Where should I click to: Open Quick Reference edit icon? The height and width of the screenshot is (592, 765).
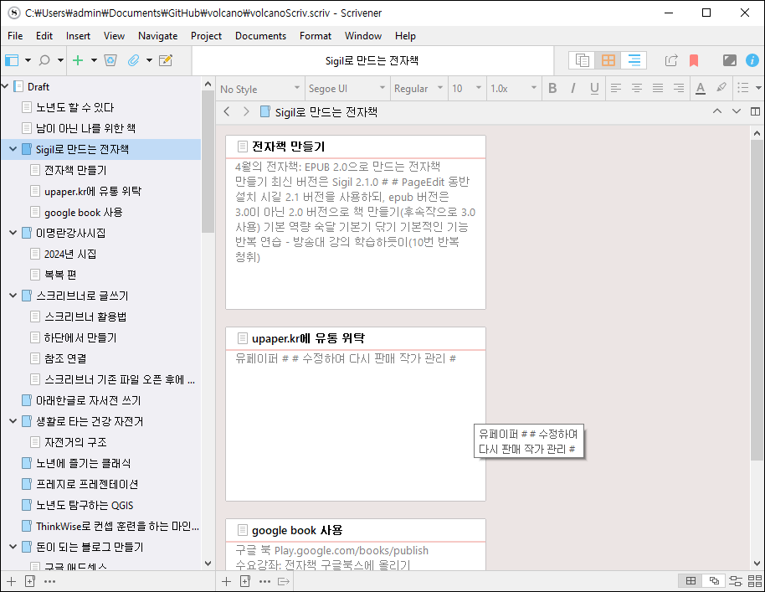point(166,60)
